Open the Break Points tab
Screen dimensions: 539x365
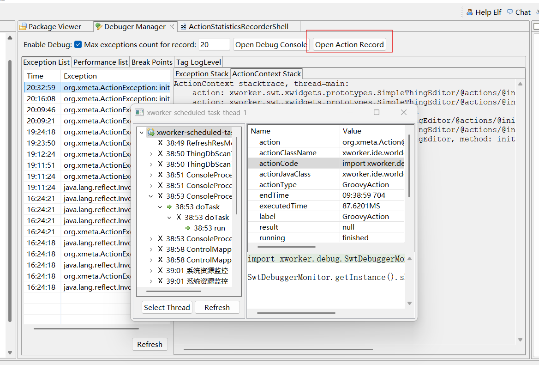click(151, 62)
